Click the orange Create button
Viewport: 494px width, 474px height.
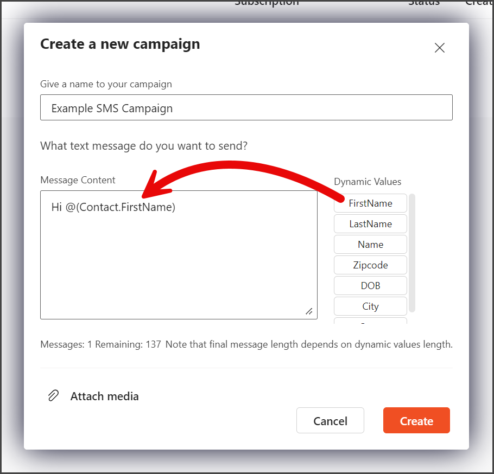[x=416, y=420]
